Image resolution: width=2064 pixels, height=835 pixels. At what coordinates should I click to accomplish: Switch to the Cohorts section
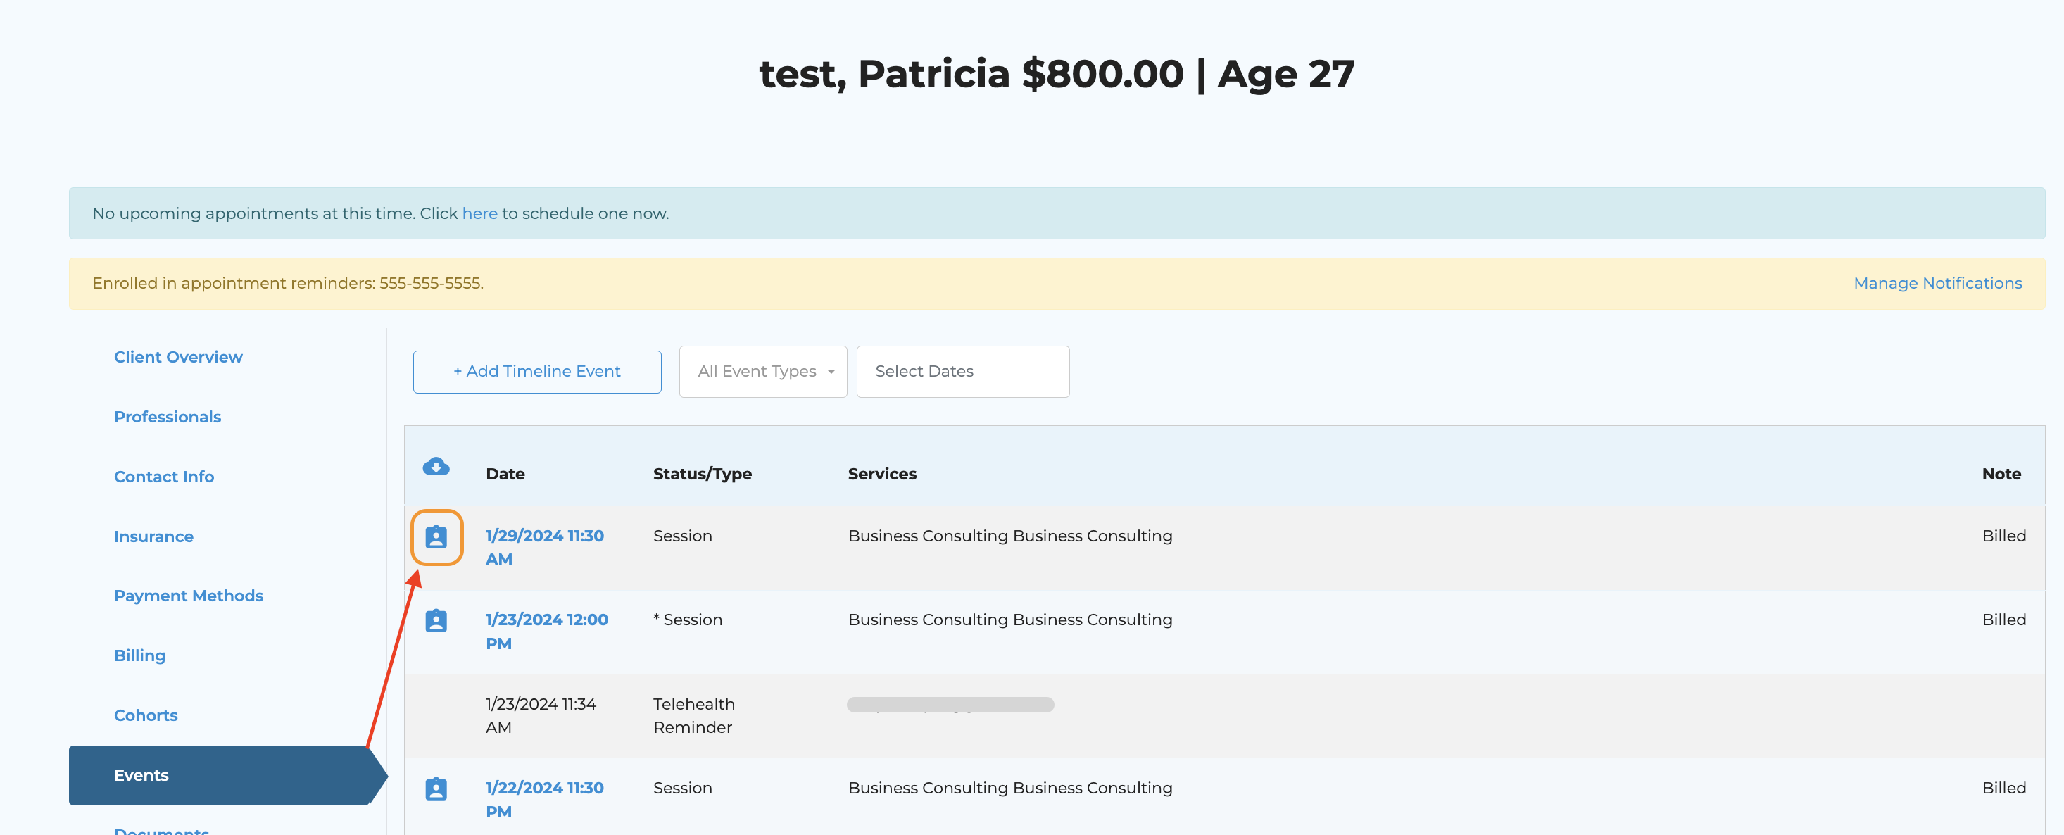(x=145, y=715)
